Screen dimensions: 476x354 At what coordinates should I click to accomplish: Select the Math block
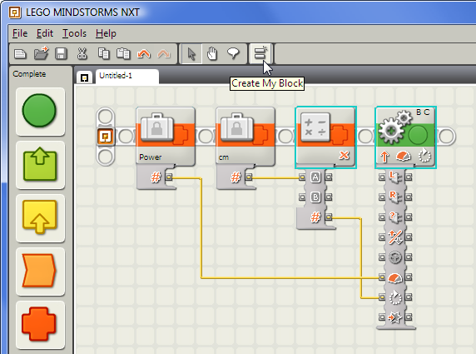point(325,137)
